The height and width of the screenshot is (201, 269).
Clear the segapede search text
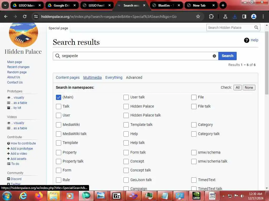point(214,56)
